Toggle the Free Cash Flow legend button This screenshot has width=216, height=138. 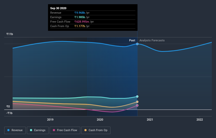65,130
